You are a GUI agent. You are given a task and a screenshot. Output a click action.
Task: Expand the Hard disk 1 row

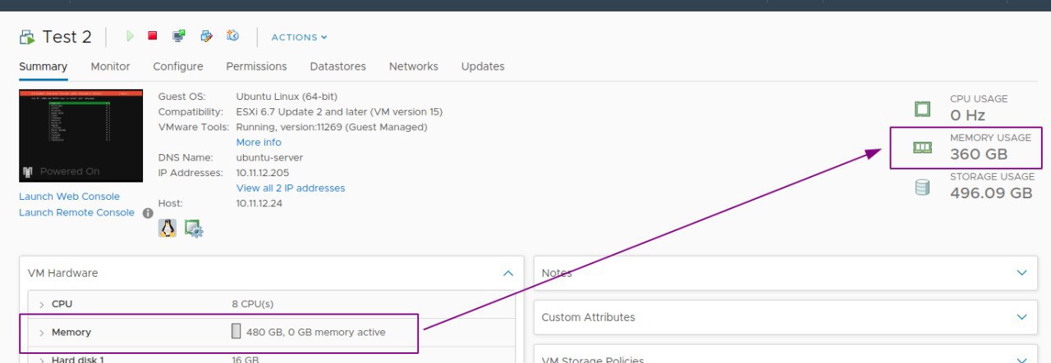click(x=42, y=360)
